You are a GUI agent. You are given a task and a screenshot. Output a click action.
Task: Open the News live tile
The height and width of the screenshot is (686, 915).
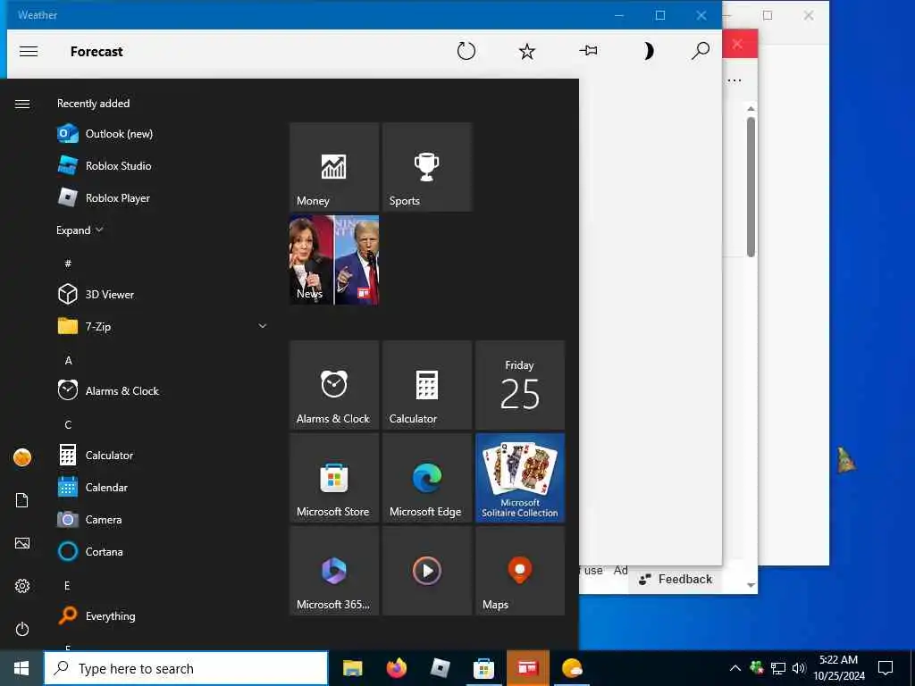[334, 260]
